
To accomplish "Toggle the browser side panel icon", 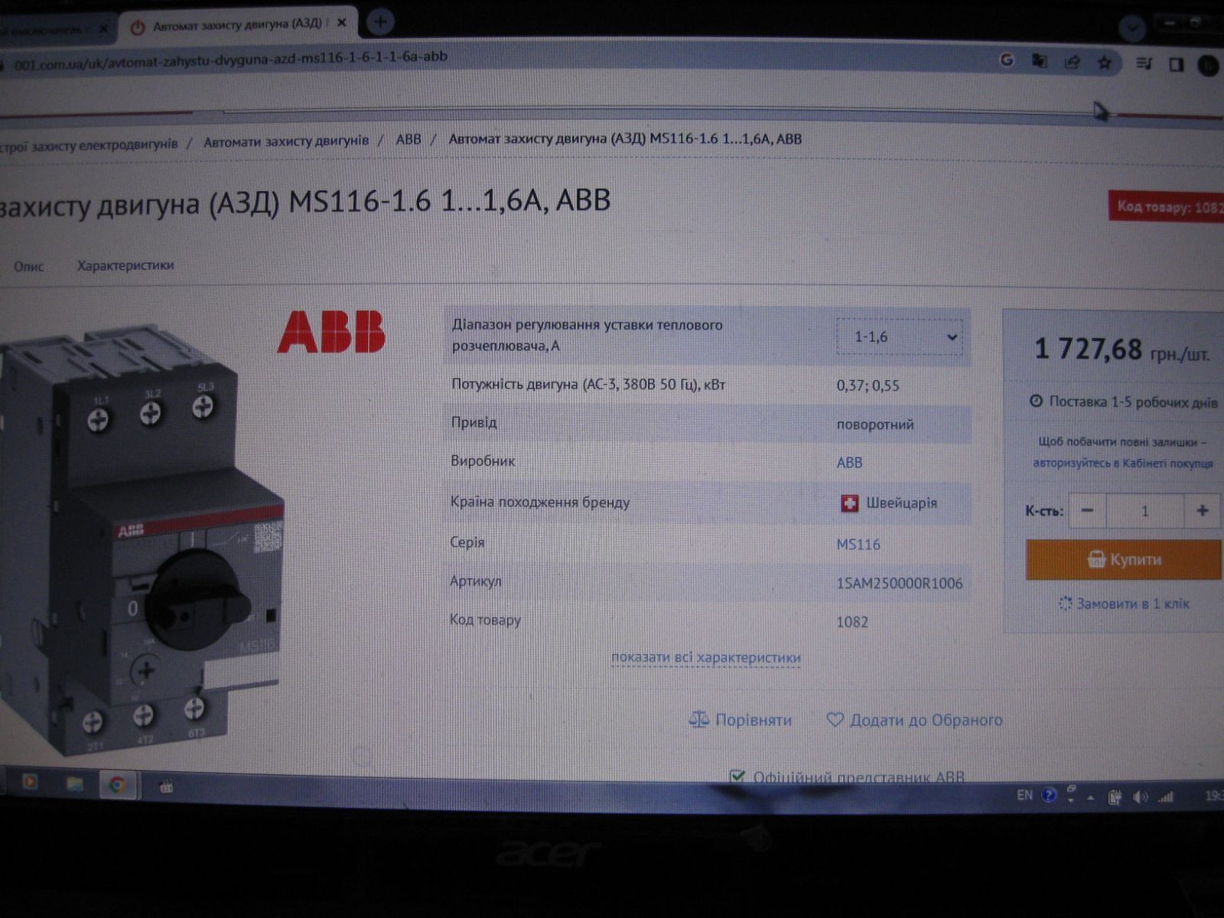I will pos(1177,64).
